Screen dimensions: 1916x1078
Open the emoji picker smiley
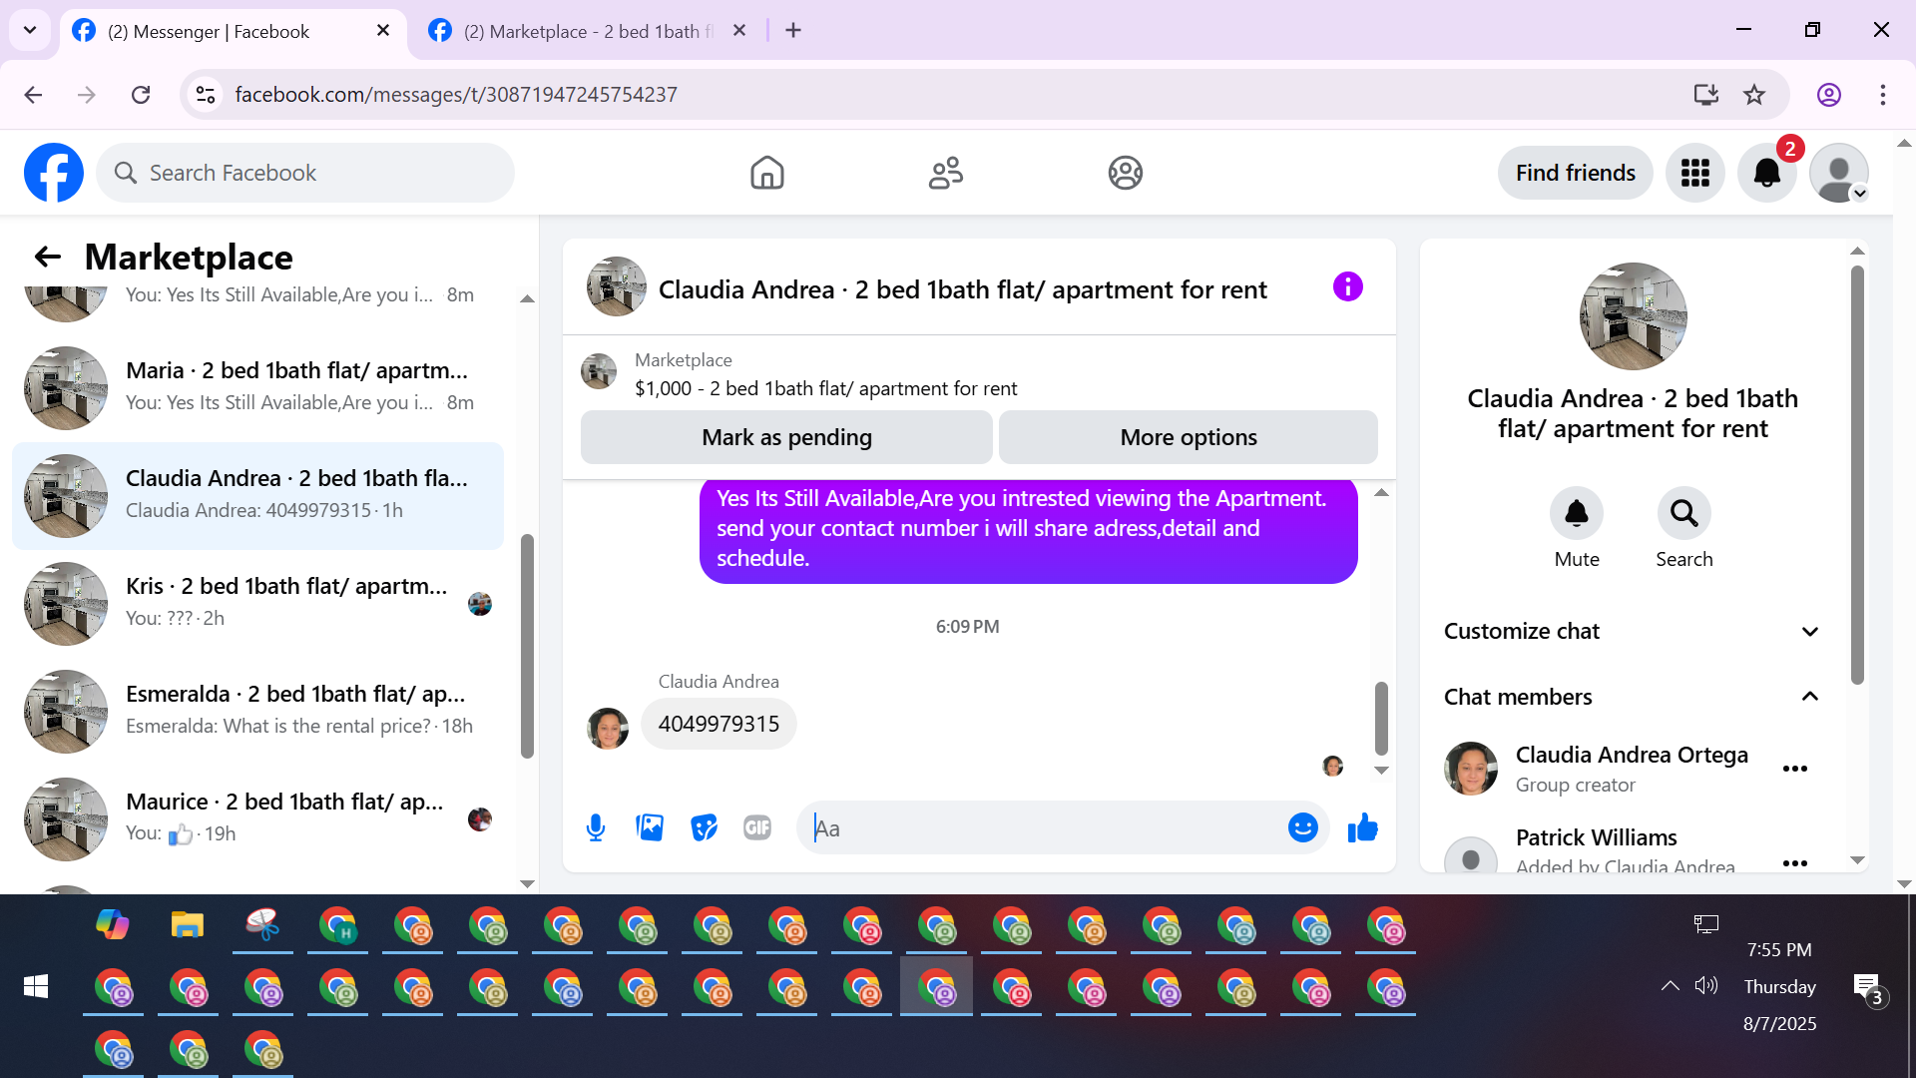[x=1302, y=827]
